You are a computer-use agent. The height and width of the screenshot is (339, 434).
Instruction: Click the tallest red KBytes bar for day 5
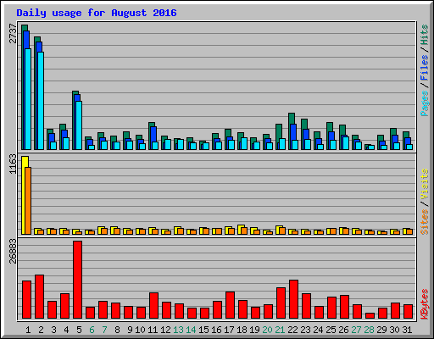(x=78, y=280)
